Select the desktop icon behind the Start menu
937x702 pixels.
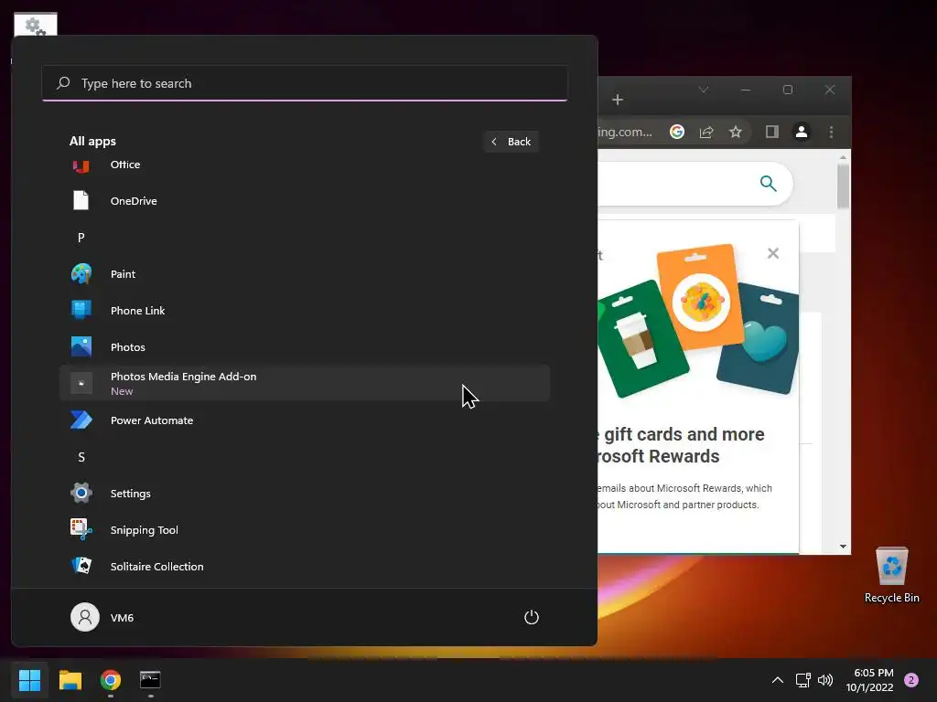point(36,25)
